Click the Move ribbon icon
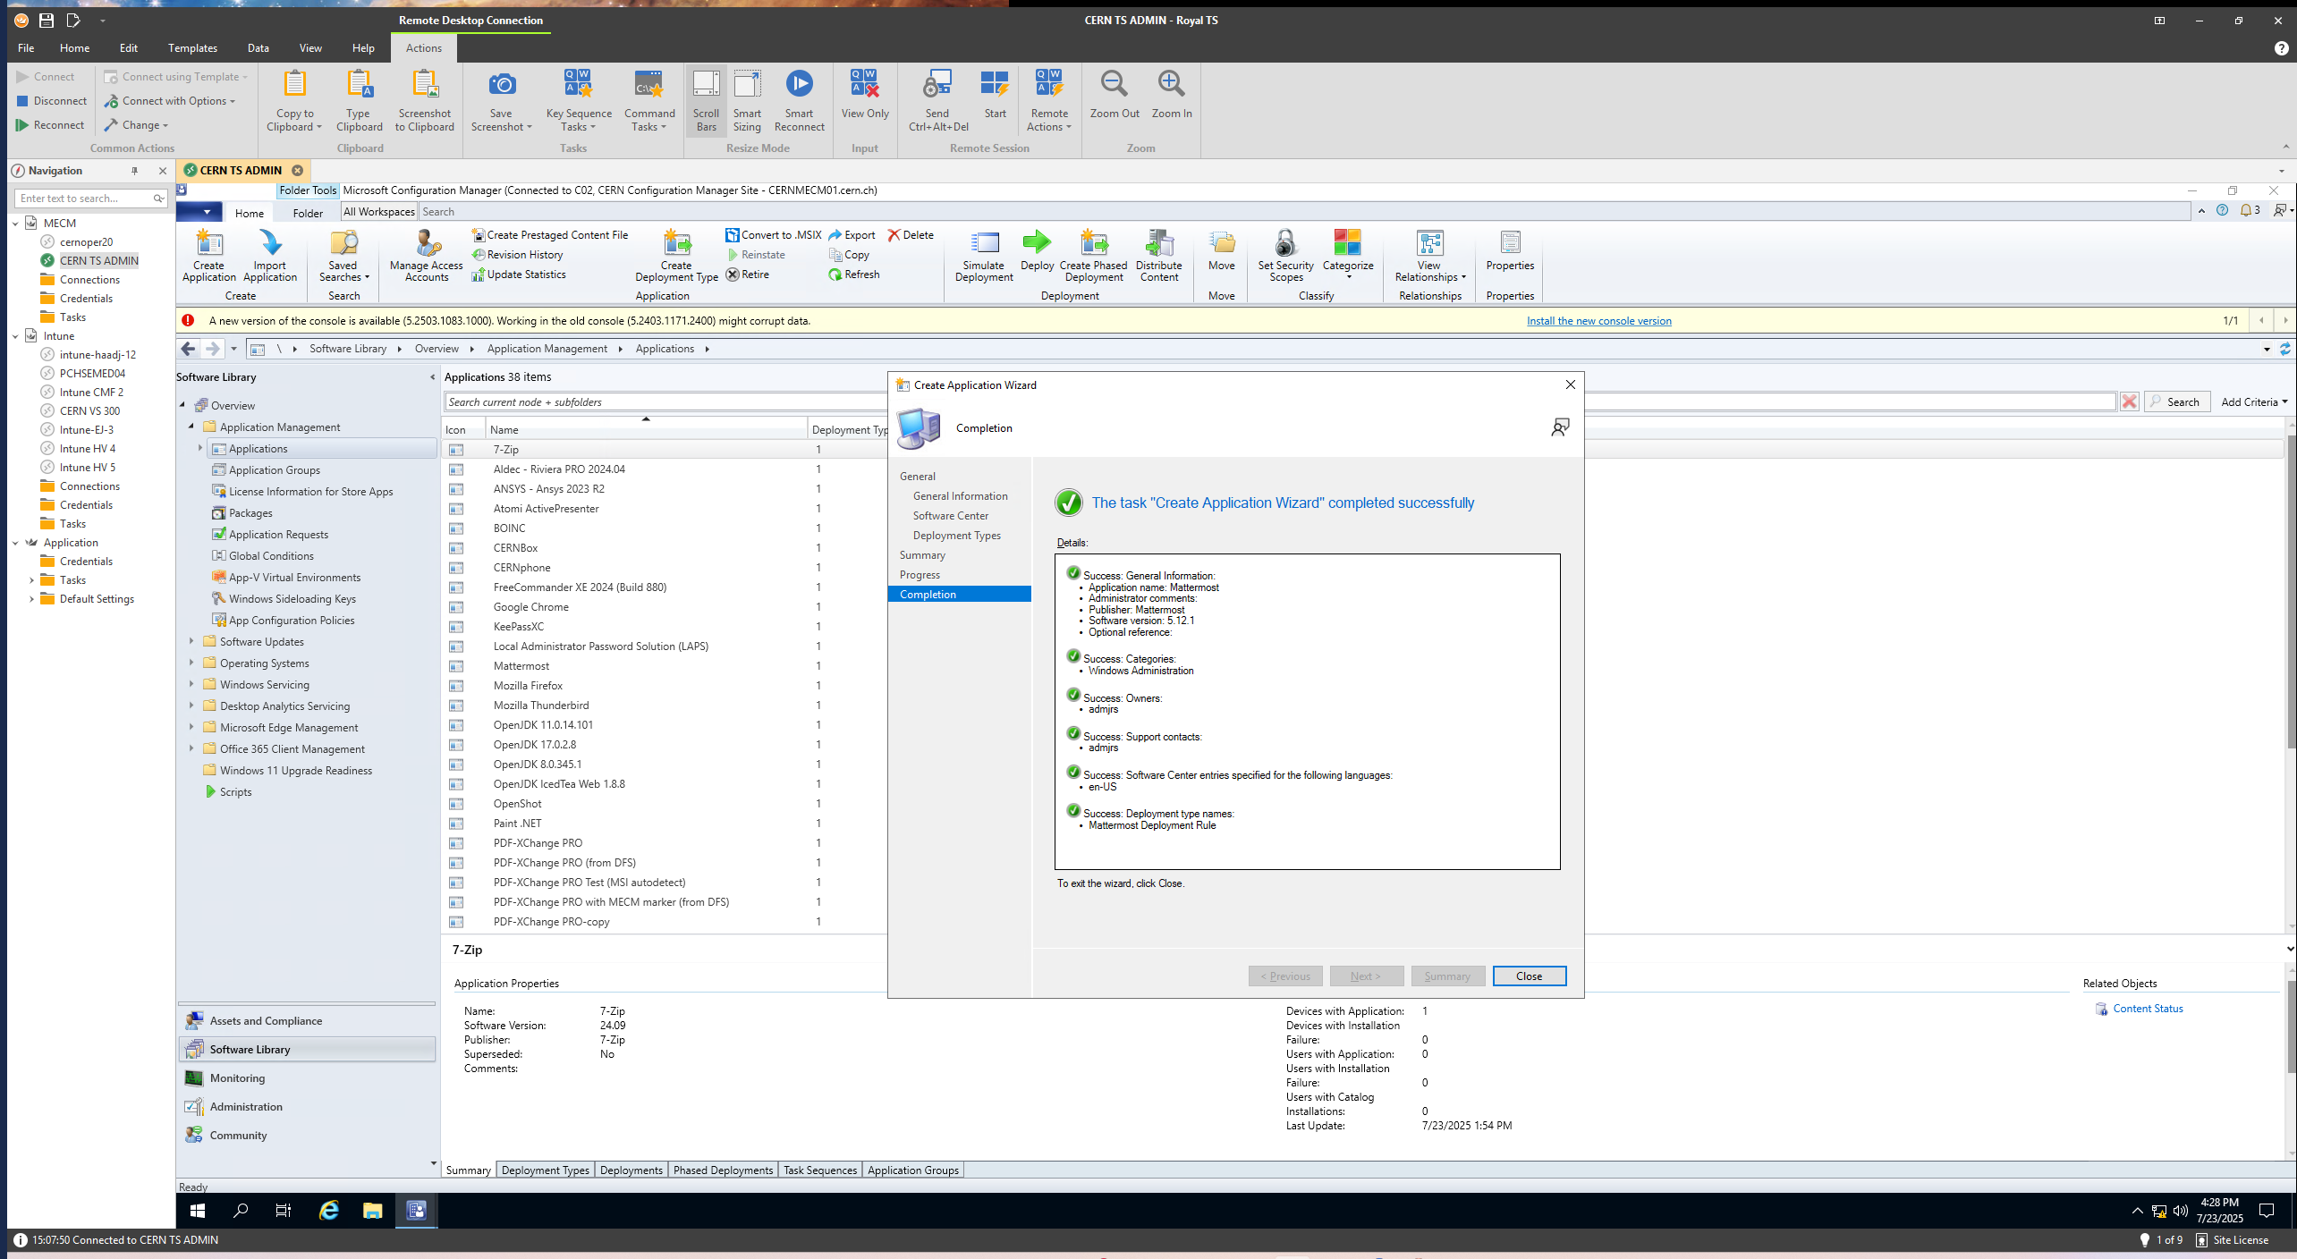2297x1259 pixels. [x=1221, y=250]
